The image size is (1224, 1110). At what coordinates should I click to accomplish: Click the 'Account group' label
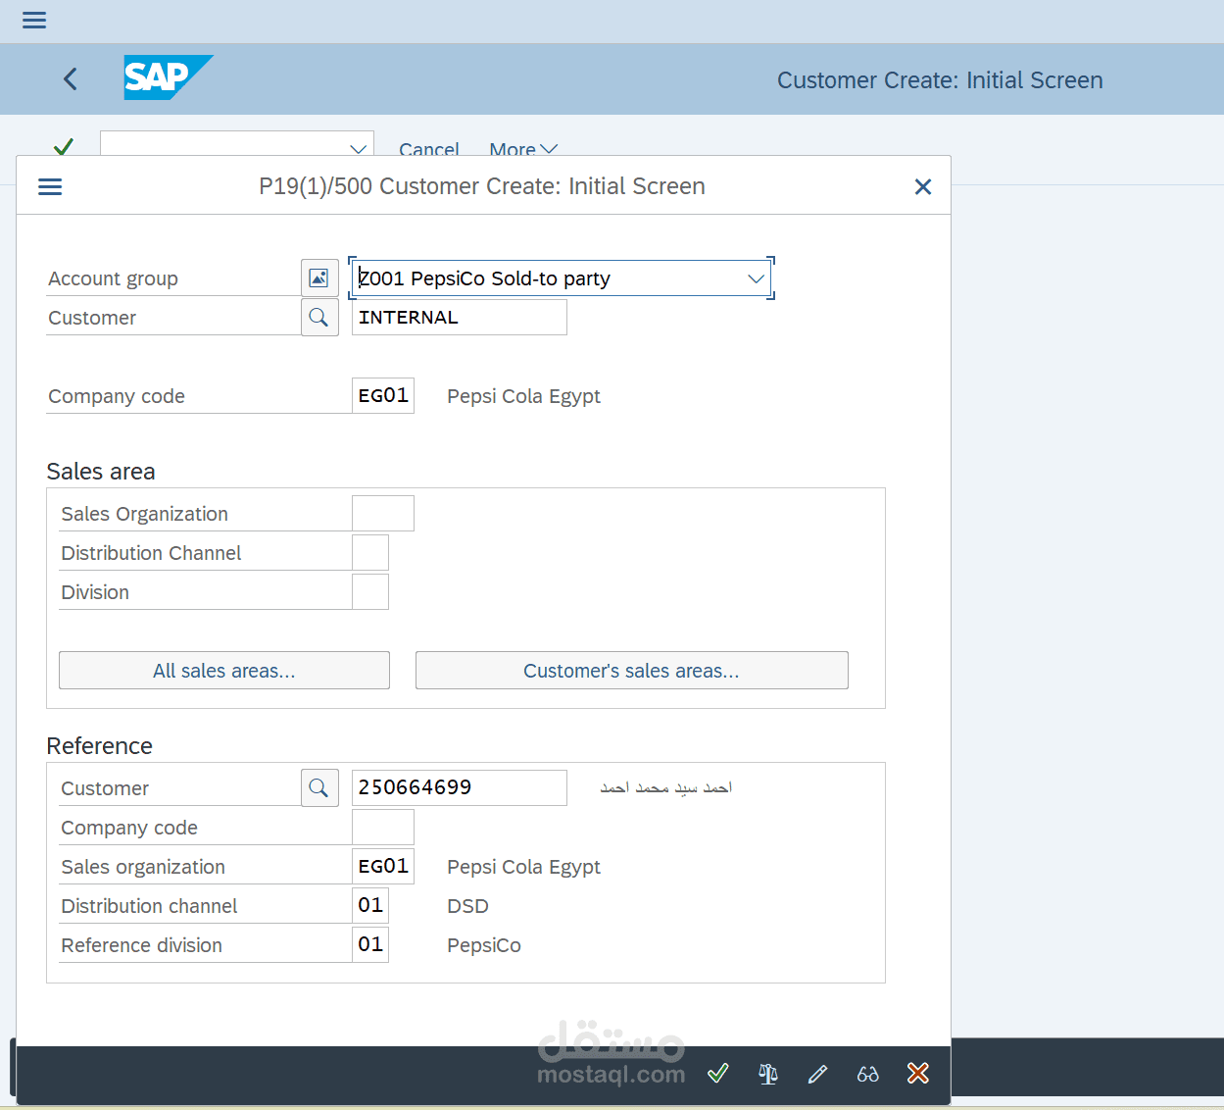114,278
